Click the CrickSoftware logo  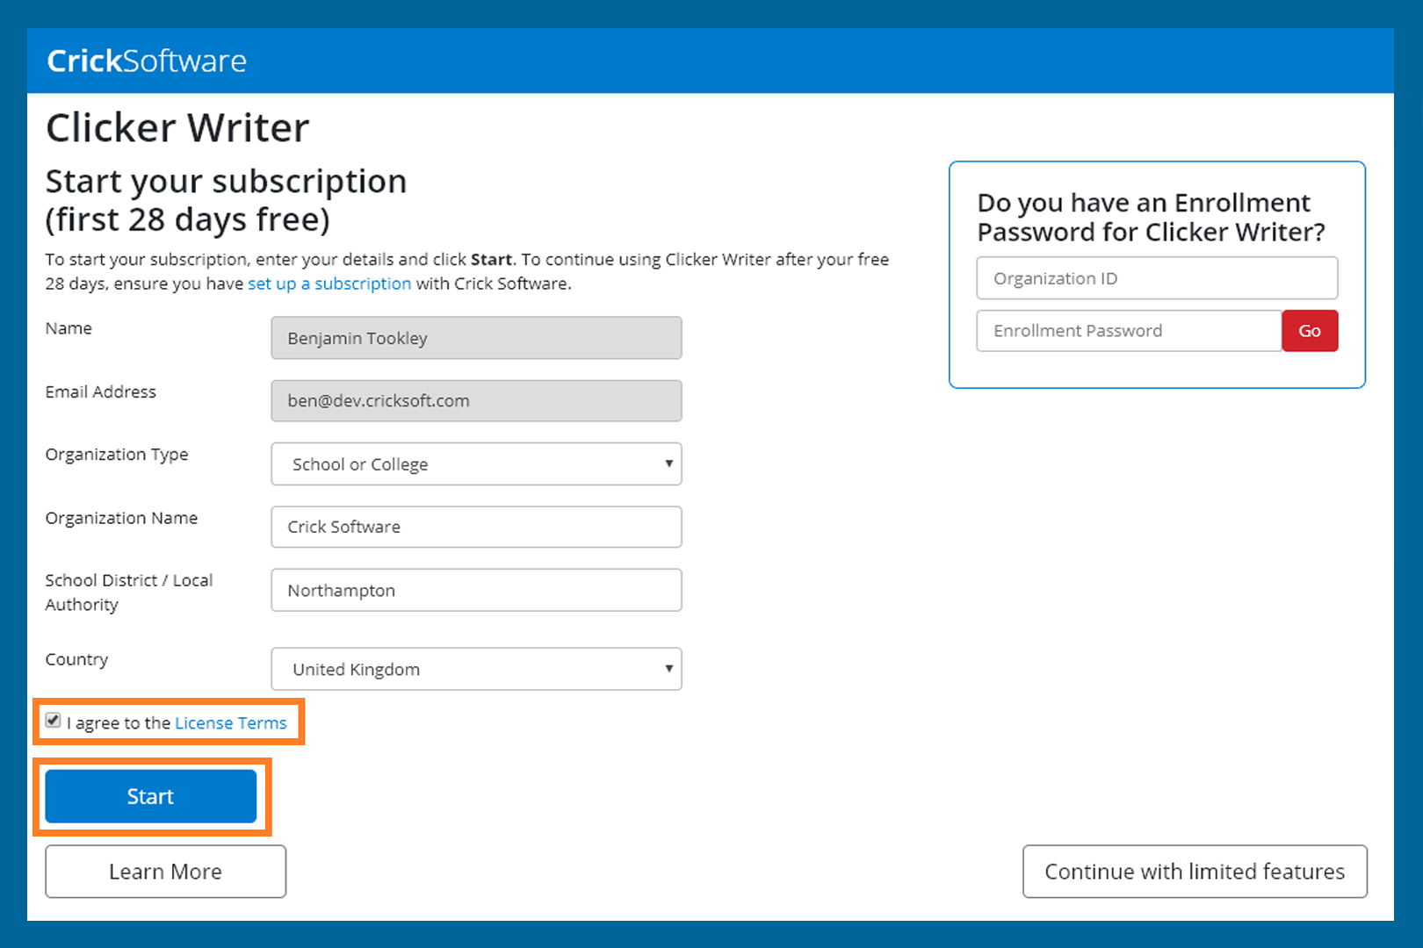[x=147, y=61]
